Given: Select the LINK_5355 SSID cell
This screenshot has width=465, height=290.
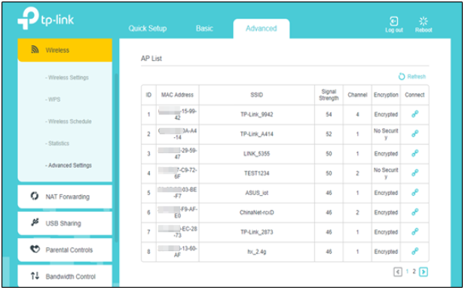Looking at the screenshot, I should point(256,154).
